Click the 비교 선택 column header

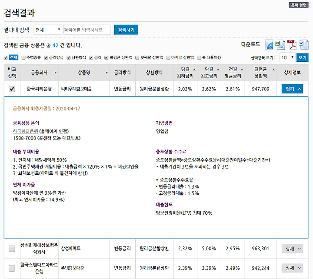click(12, 73)
